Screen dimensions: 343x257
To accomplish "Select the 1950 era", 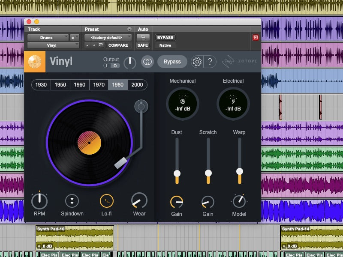I will click(x=60, y=85).
